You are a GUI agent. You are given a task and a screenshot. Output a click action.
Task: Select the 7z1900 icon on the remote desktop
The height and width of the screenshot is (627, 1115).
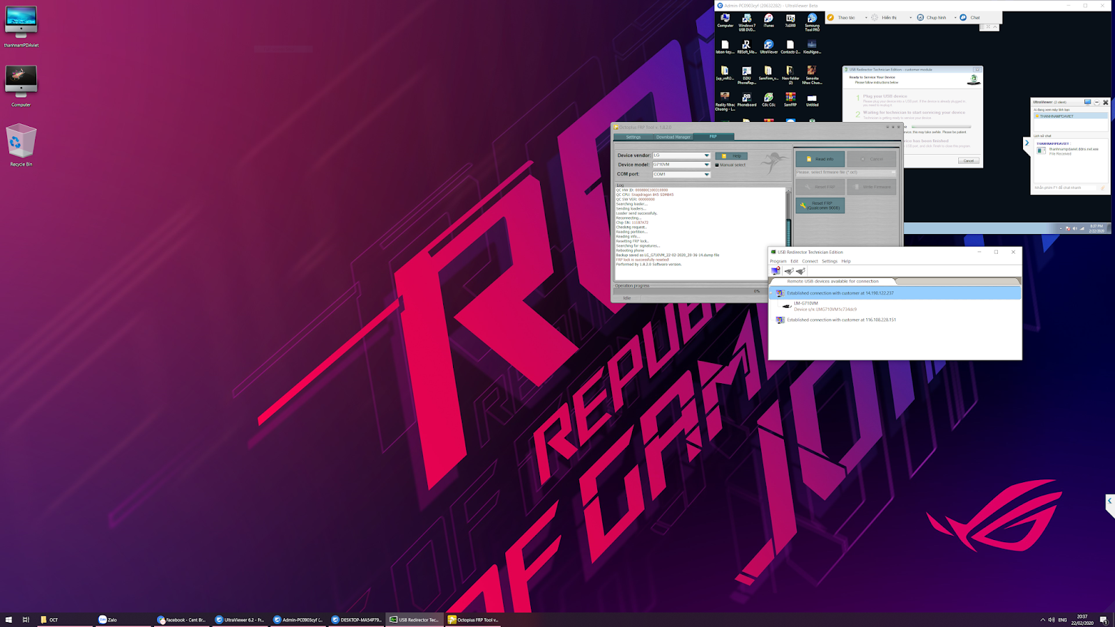pos(790,21)
